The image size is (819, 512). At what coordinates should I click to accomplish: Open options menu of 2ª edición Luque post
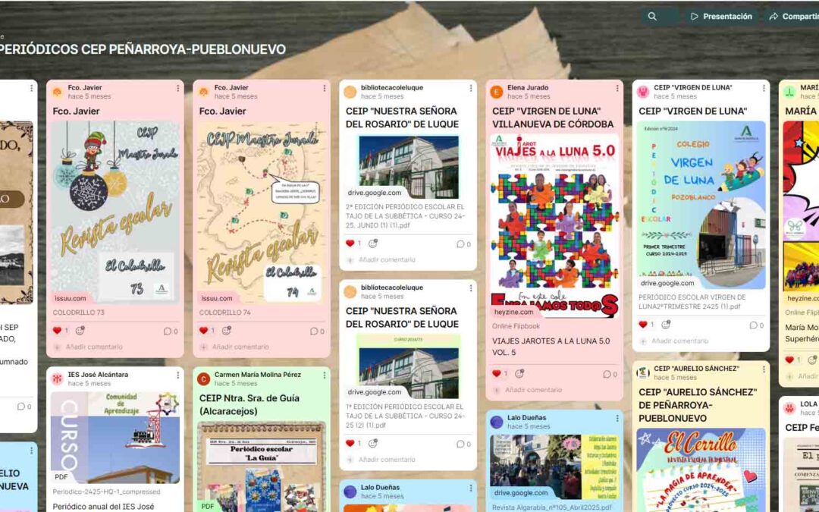point(471,88)
